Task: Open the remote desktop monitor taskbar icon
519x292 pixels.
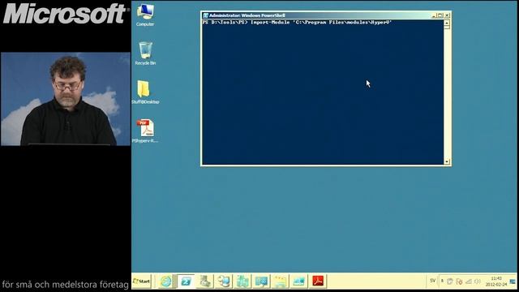Action: [261, 281]
